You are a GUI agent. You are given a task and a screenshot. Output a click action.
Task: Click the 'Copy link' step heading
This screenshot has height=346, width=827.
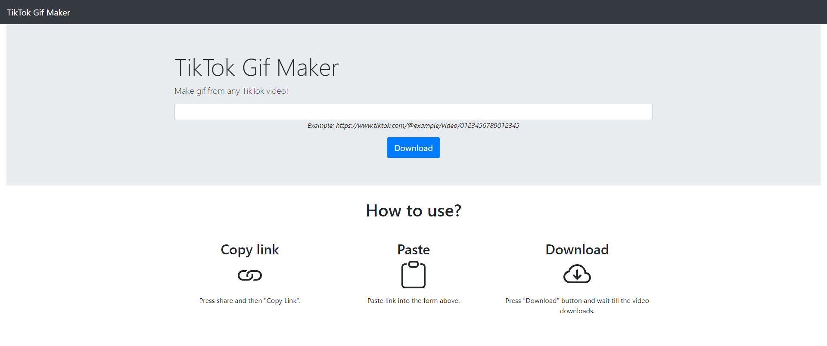(x=250, y=250)
